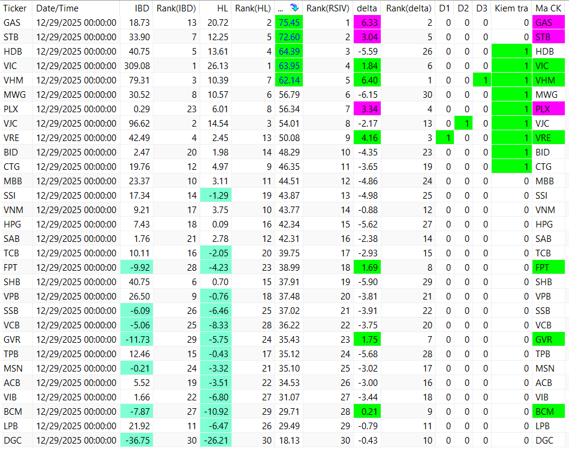569x449 pixels.
Task: Click the green 0.21 delta in BCM row
Action: click(367, 412)
